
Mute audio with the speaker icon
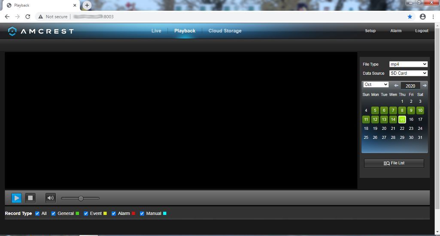pos(51,198)
